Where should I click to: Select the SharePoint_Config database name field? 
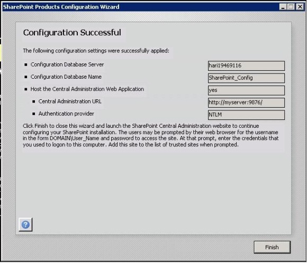246,78
